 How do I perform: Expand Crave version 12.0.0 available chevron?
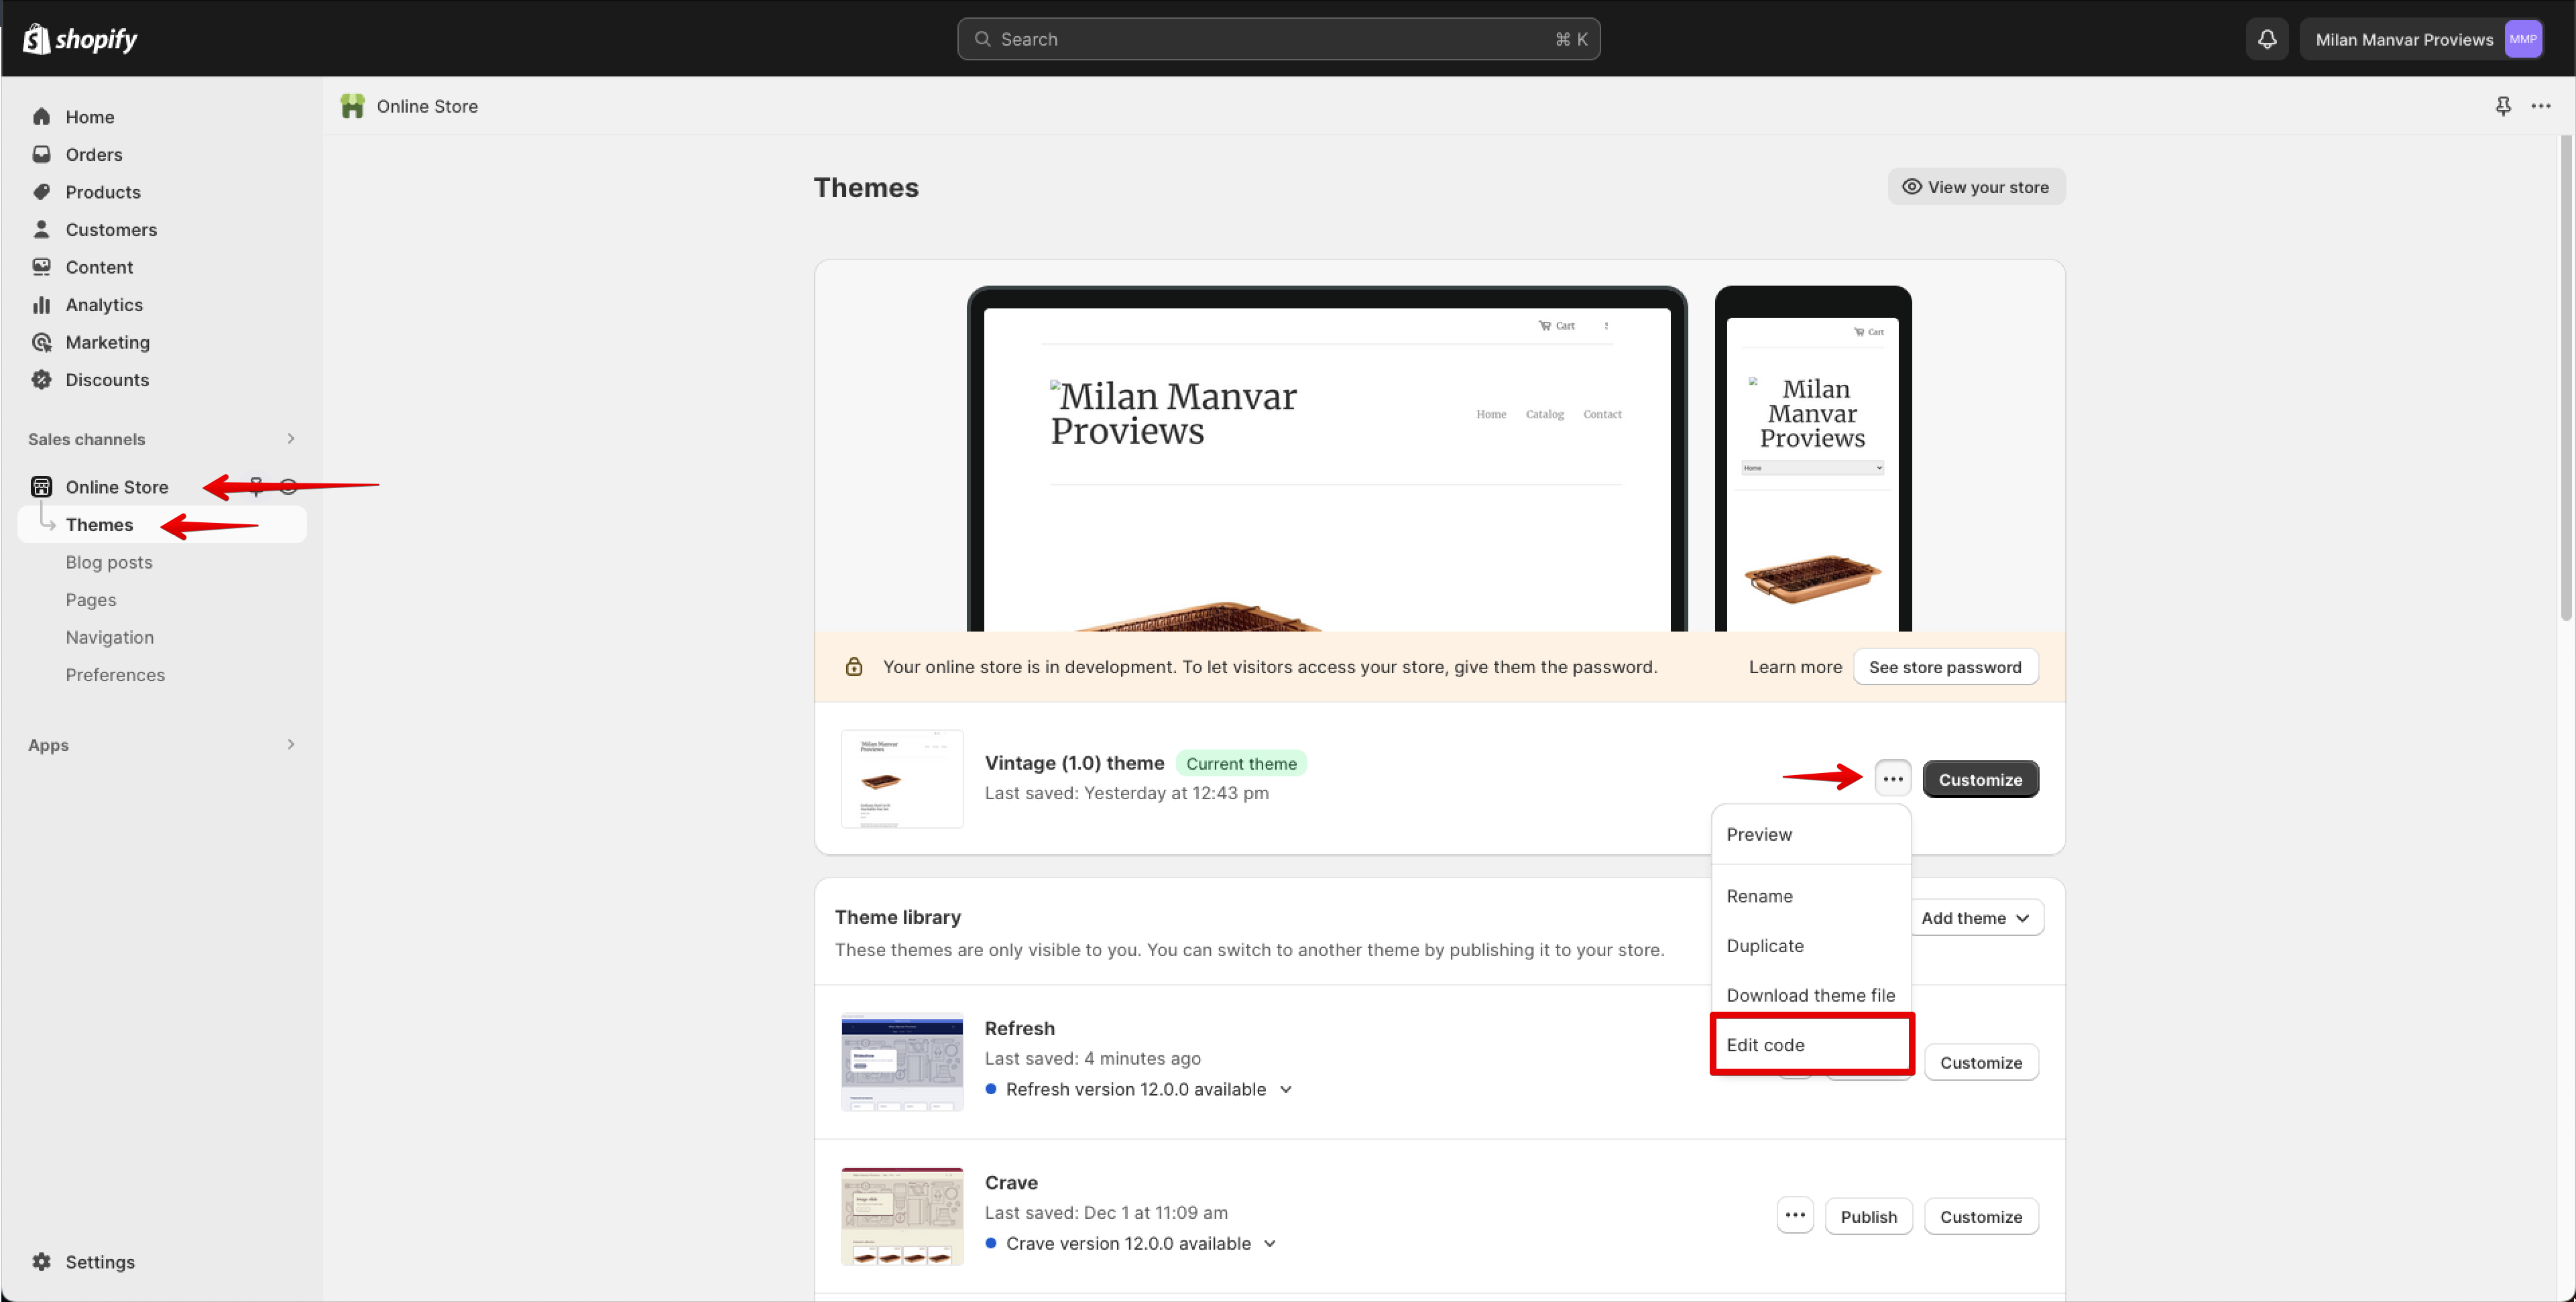1270,1243
